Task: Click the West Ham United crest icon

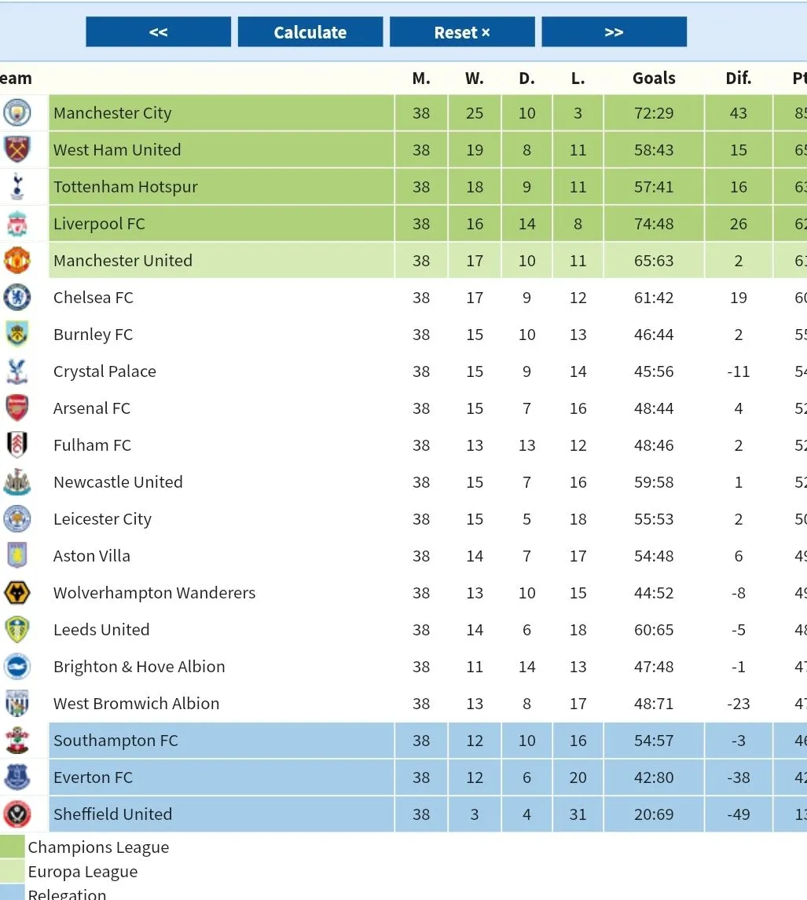Action: 17,149
